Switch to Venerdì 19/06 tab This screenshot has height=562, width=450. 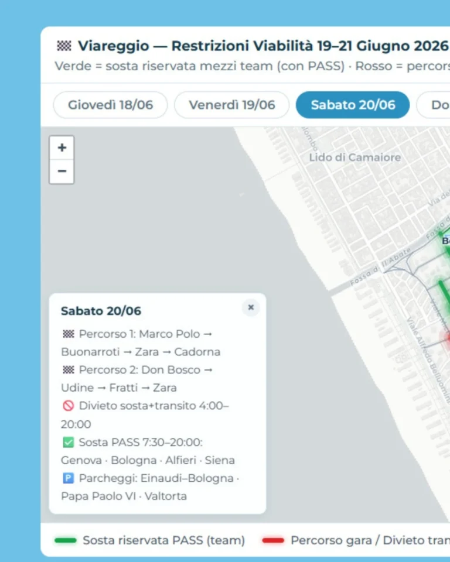tap(232, 105)
